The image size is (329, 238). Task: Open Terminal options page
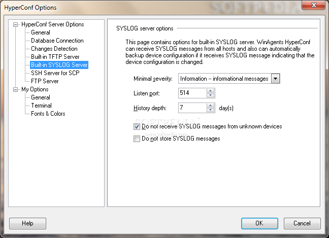[x=41, y=106]
